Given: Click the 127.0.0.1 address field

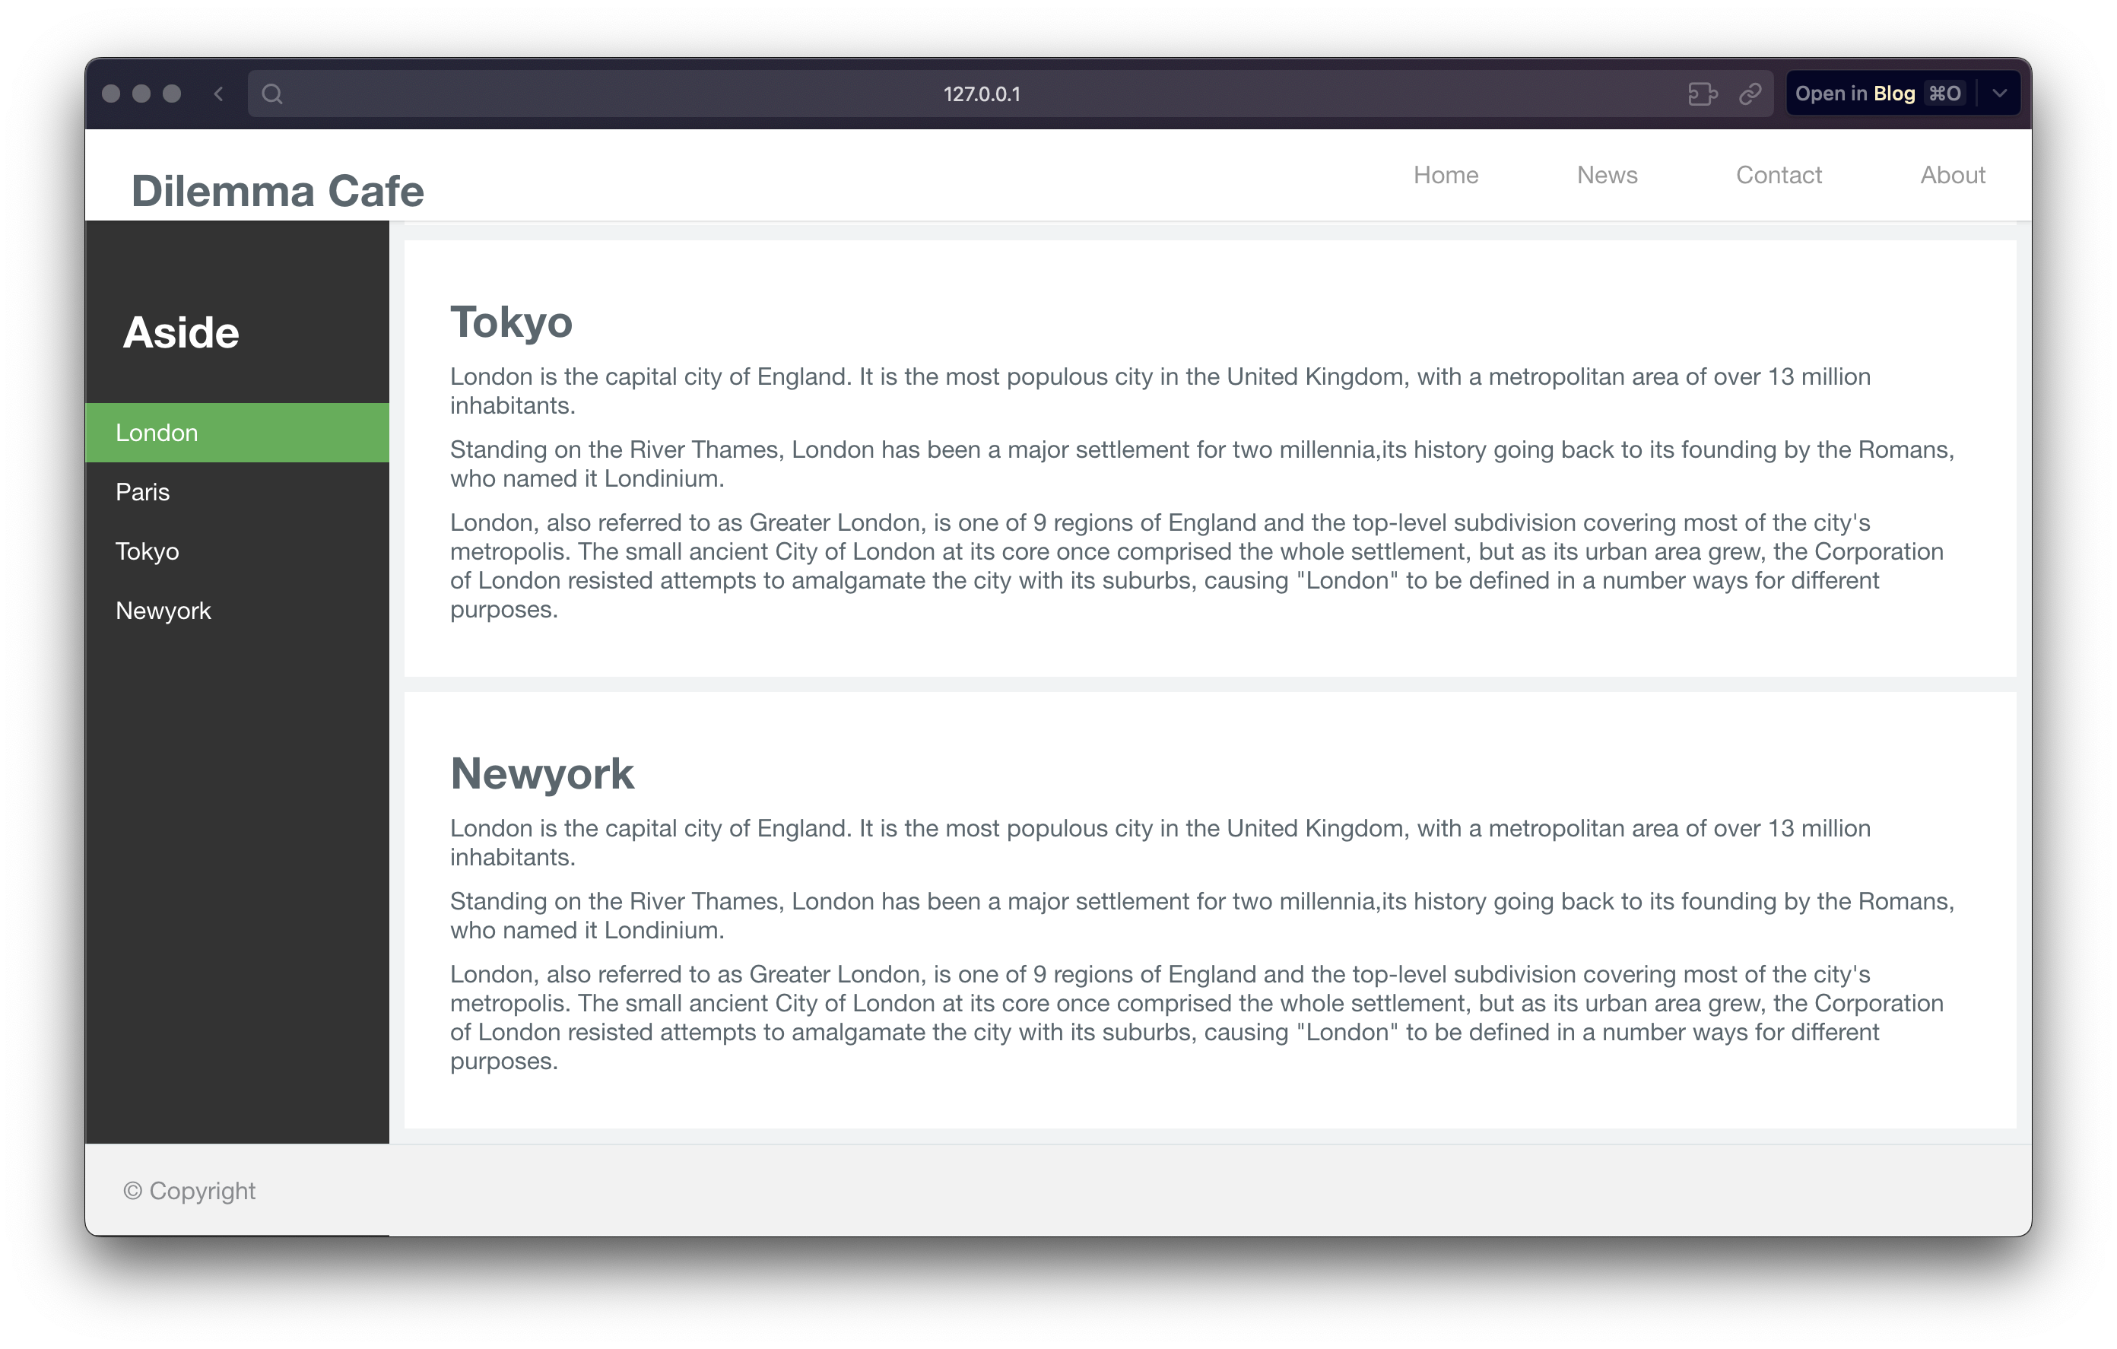Looking at the screenshot, I should click(x=981, y=94).
